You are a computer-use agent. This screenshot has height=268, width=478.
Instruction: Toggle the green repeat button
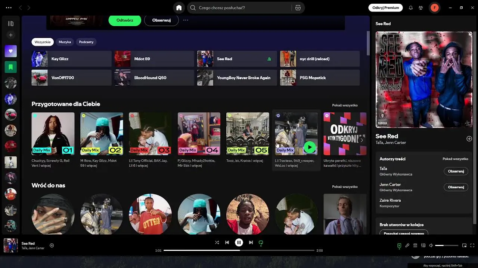[x=261, y=242]
